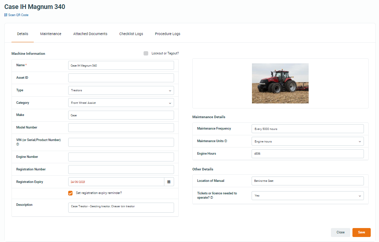Open Tickets or licence needed dropdown
The width and height of the screenshot is (379, 242).
coord(308,196)
